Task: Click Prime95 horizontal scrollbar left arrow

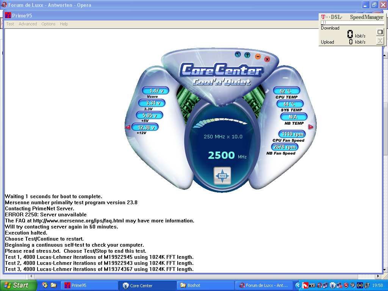Action: coord(31,276)
